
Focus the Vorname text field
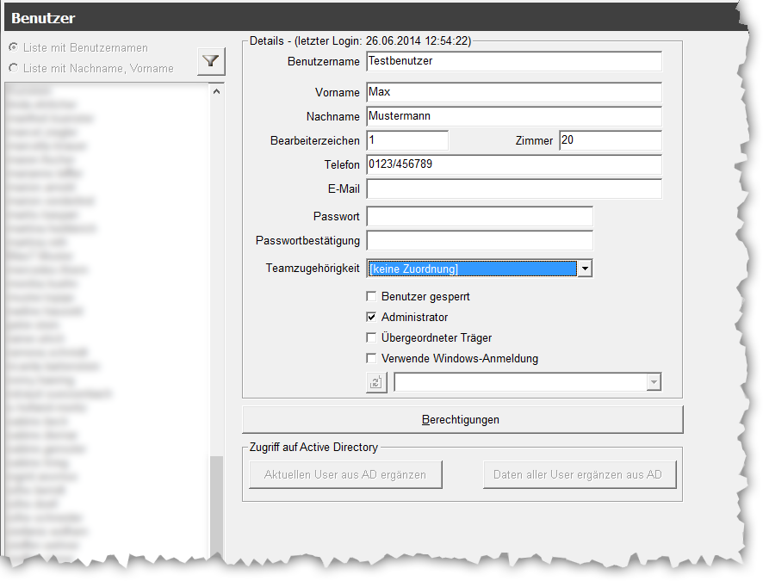[513, 92]
